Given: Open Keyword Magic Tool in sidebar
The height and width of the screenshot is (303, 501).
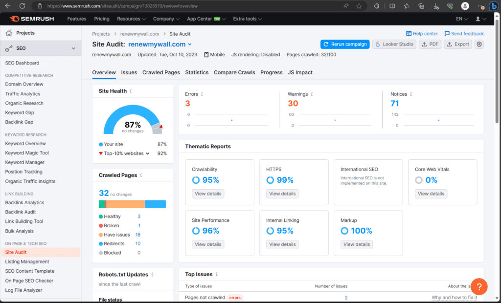Looking at the screenshot, I should [x=27, y=153].
